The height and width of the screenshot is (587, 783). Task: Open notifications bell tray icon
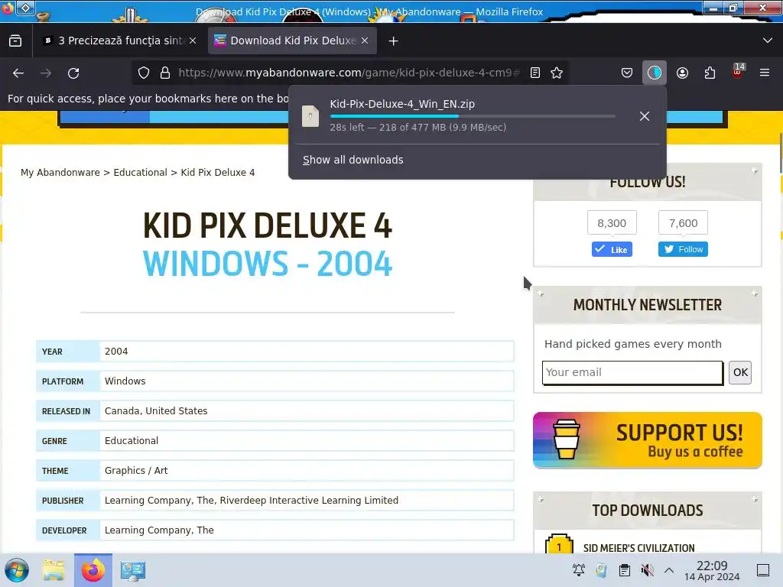pyautogui.click(x=579, y=570)
